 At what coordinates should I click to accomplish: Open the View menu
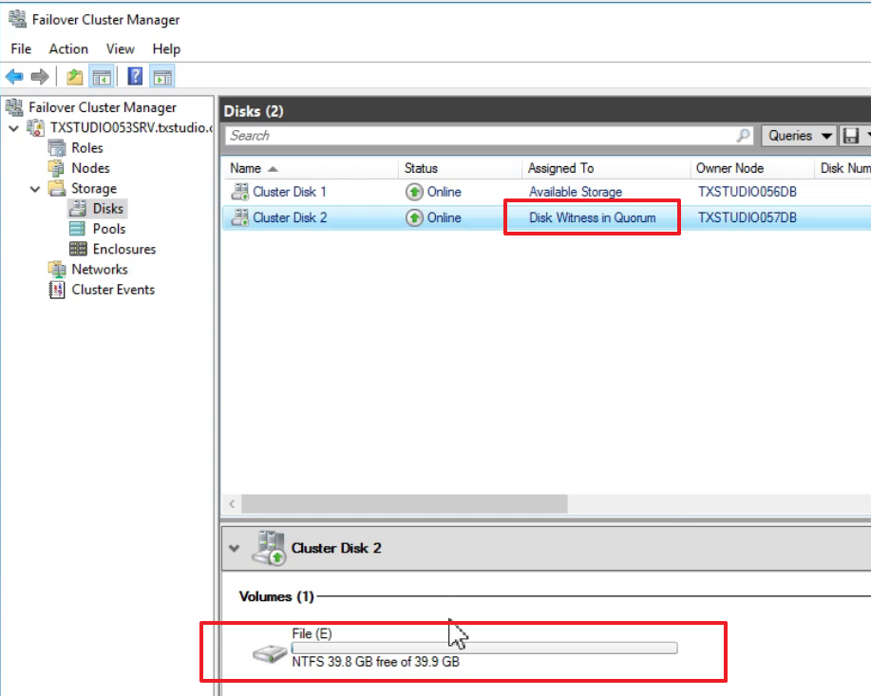(x=120, y=48)
